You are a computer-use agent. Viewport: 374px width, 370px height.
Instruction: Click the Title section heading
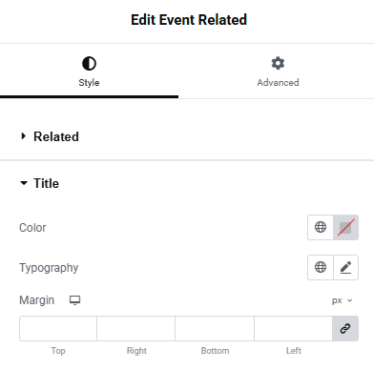pos(47,183)
